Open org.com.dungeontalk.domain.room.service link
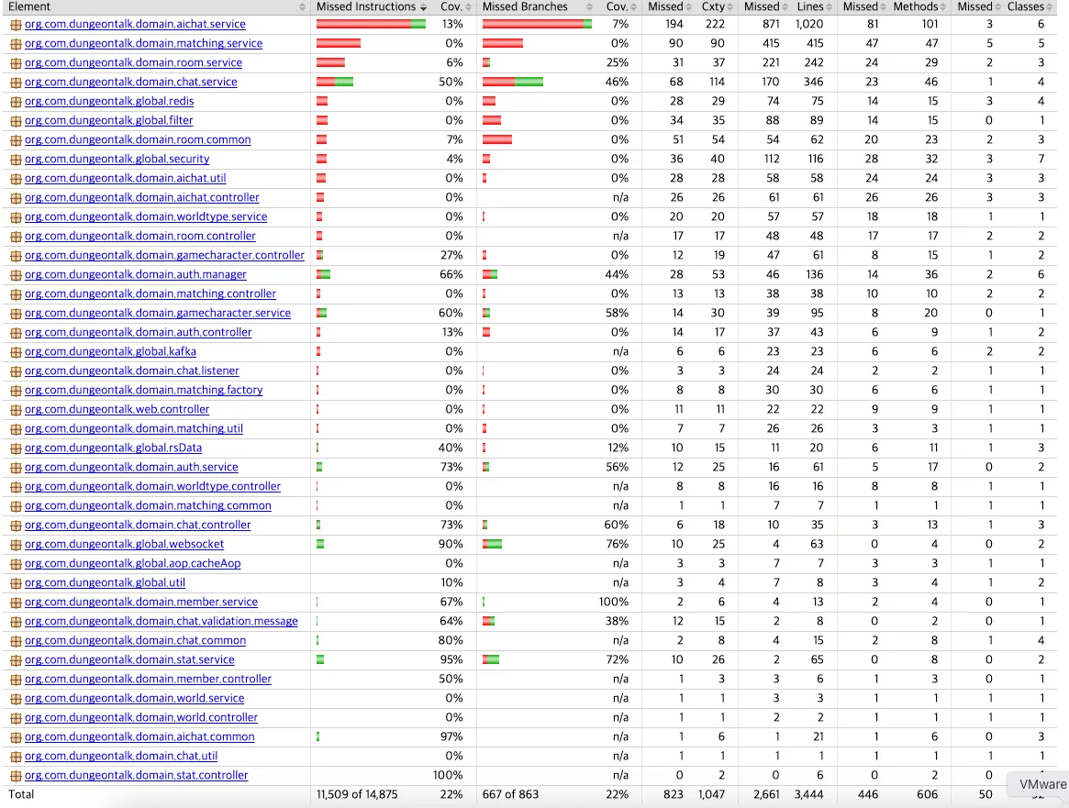The width and height of the screenshot is (1069, 808). (133, 62)
